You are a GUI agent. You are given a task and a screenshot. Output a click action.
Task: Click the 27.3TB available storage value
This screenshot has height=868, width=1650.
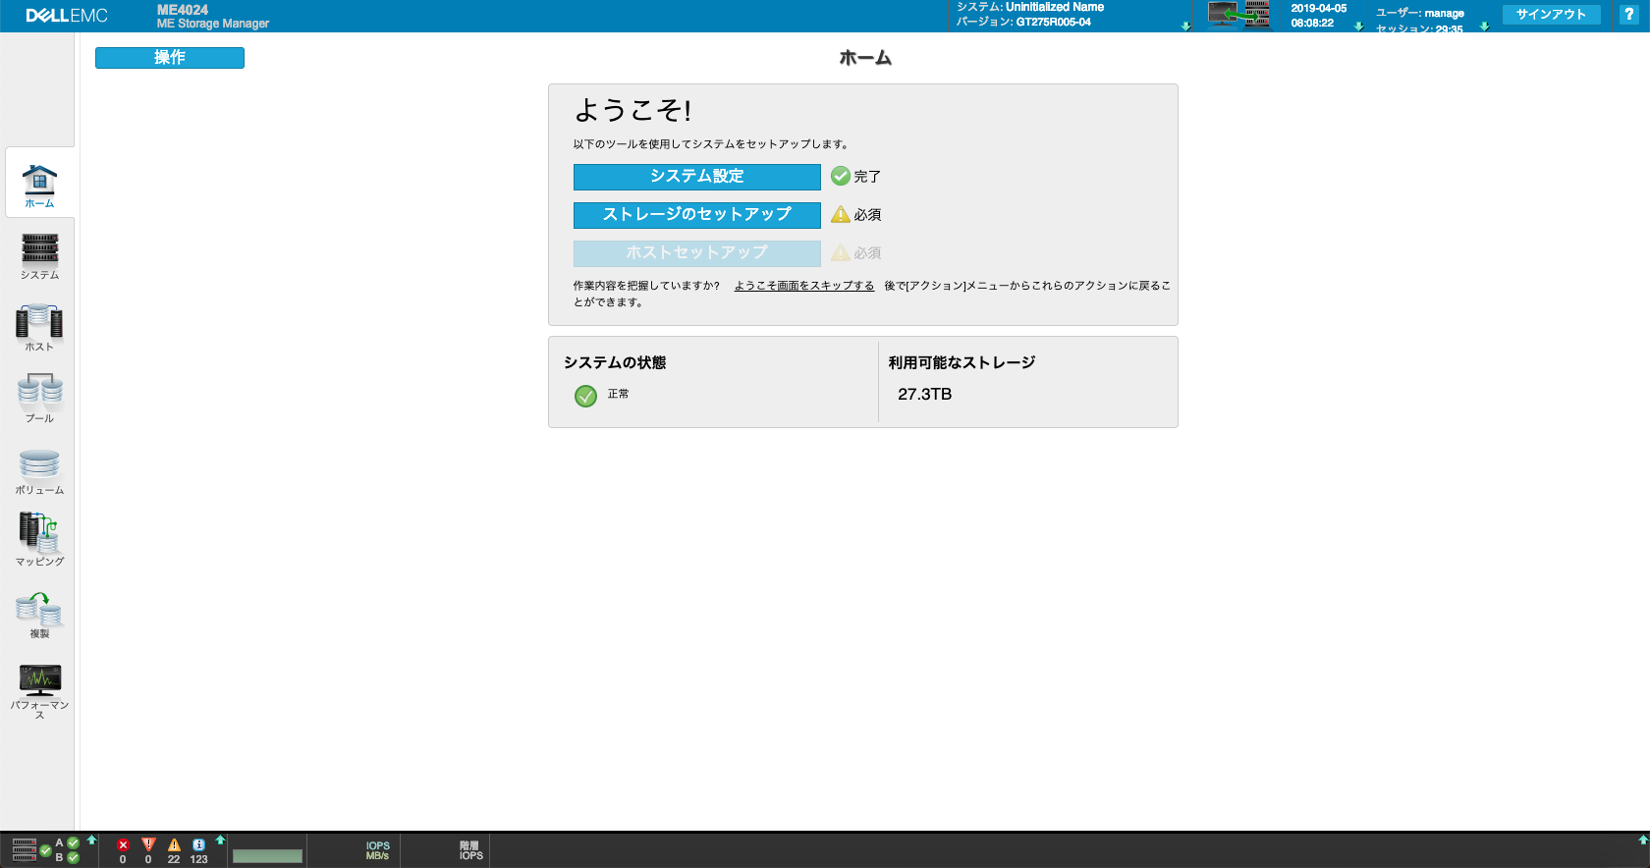pos(924,395)
